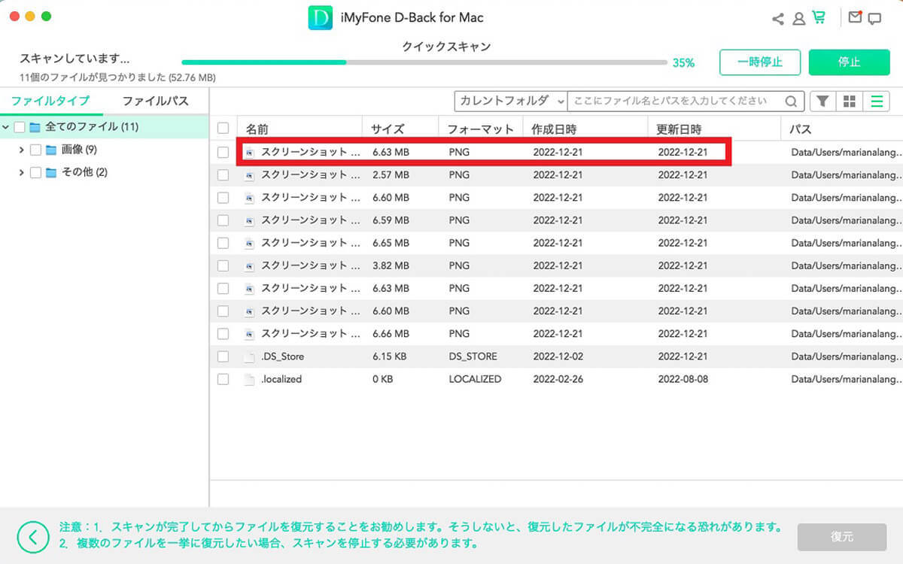This screenshot has height=564, width=903.
Task: Check the 画像 (9) checkbox
Action: (35, 150)
